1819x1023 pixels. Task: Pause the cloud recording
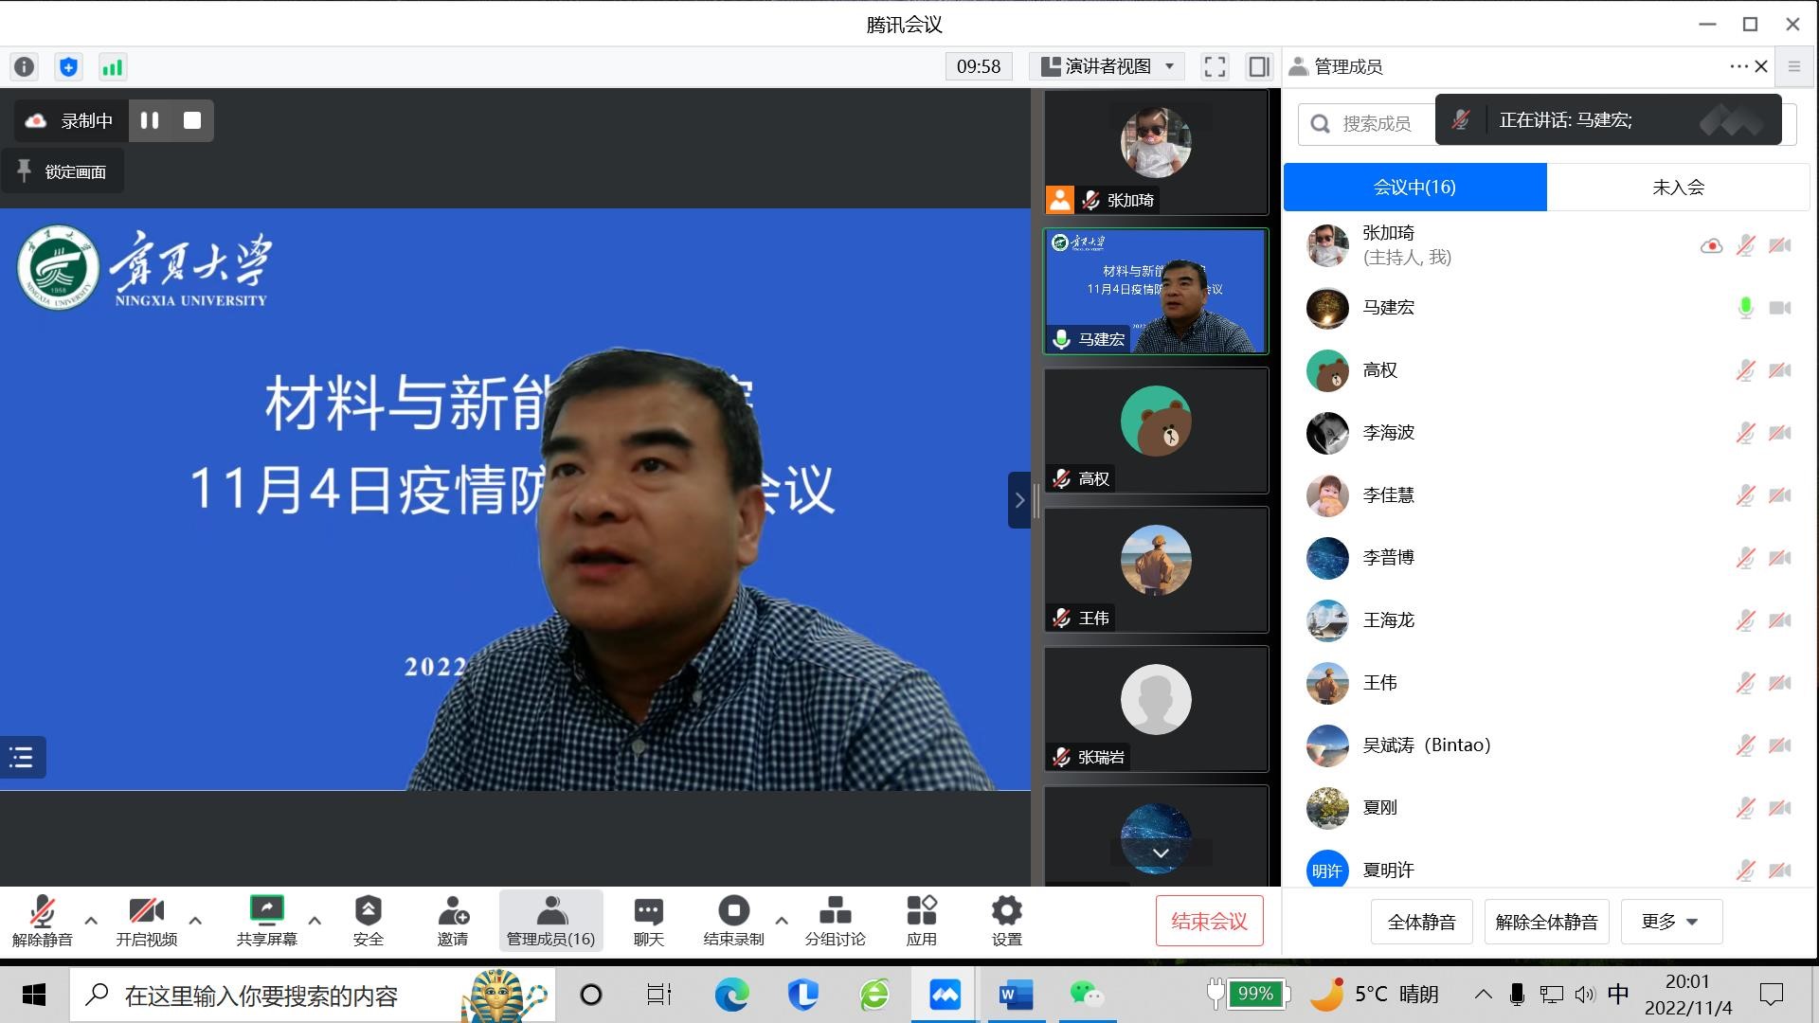tap(150, 120)
